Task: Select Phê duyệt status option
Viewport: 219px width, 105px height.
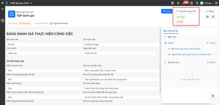Action: pos(181,17)
